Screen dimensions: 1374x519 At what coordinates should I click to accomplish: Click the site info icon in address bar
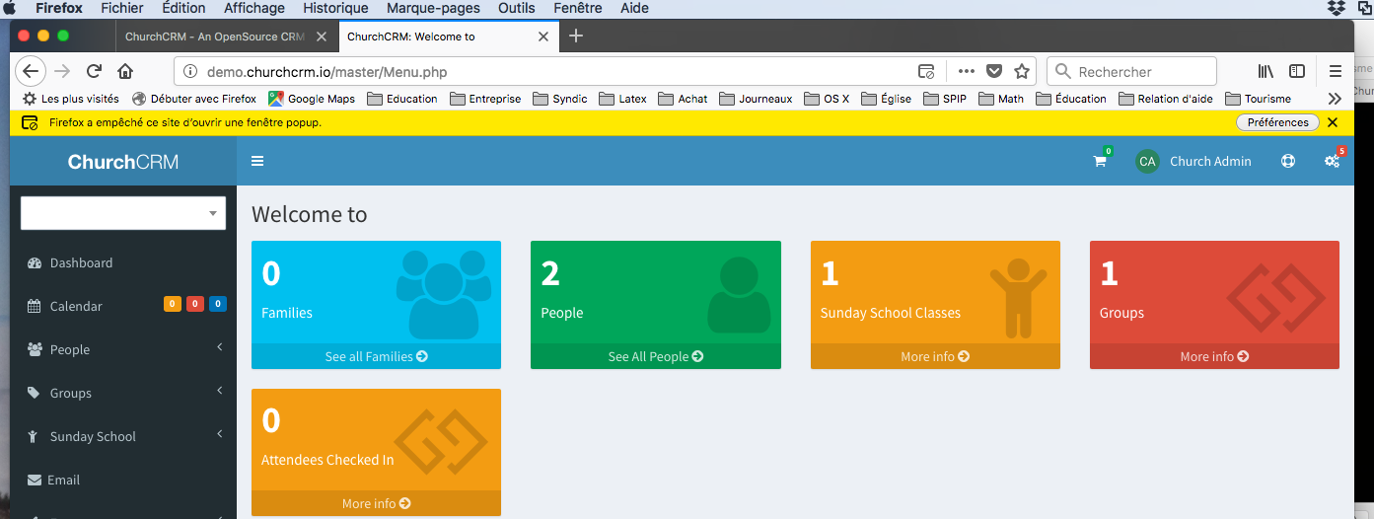190,71
